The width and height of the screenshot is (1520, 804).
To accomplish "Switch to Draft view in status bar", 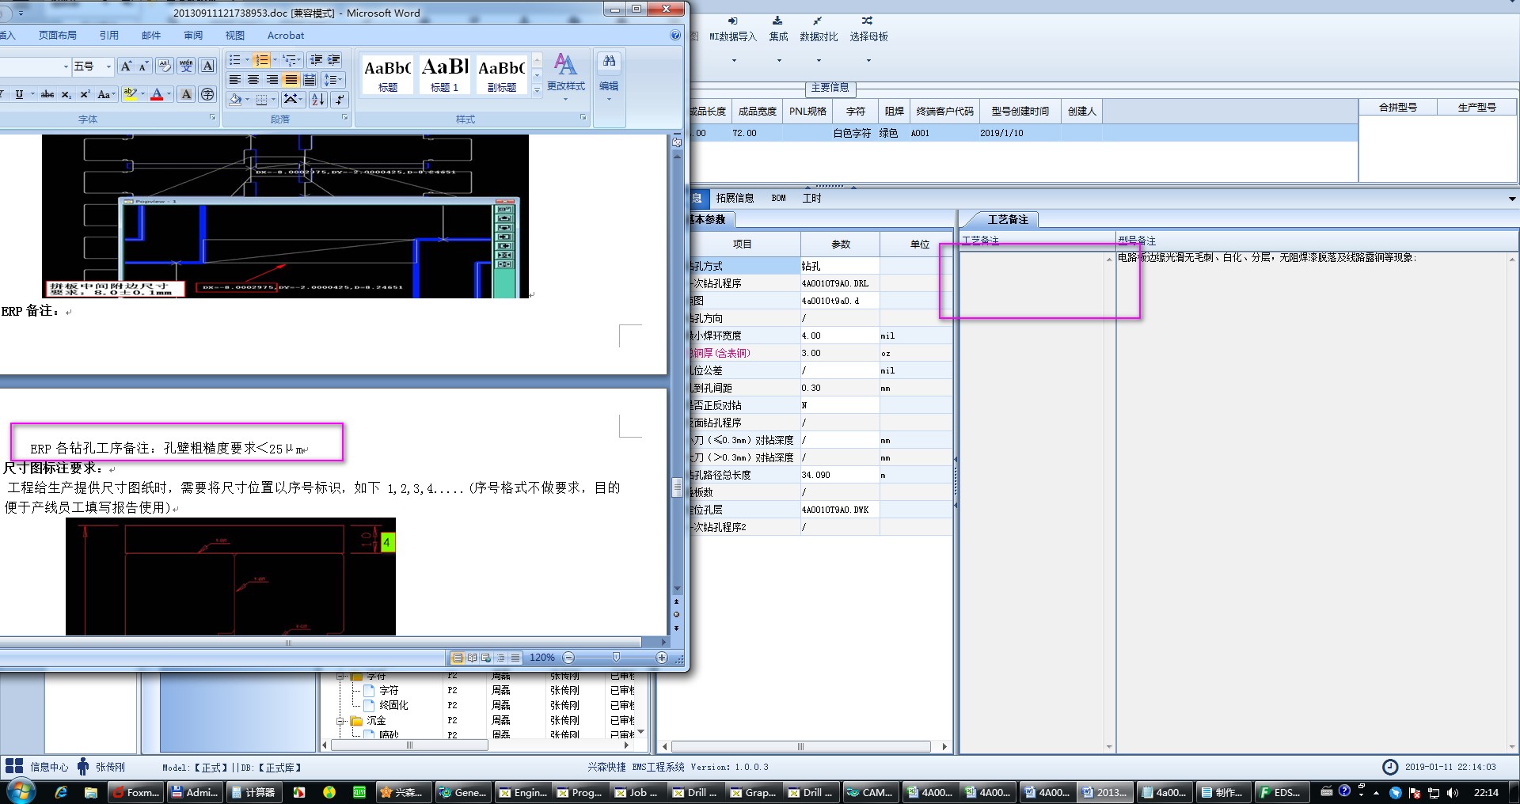I will pyautogui.click(x=515, y=658).
